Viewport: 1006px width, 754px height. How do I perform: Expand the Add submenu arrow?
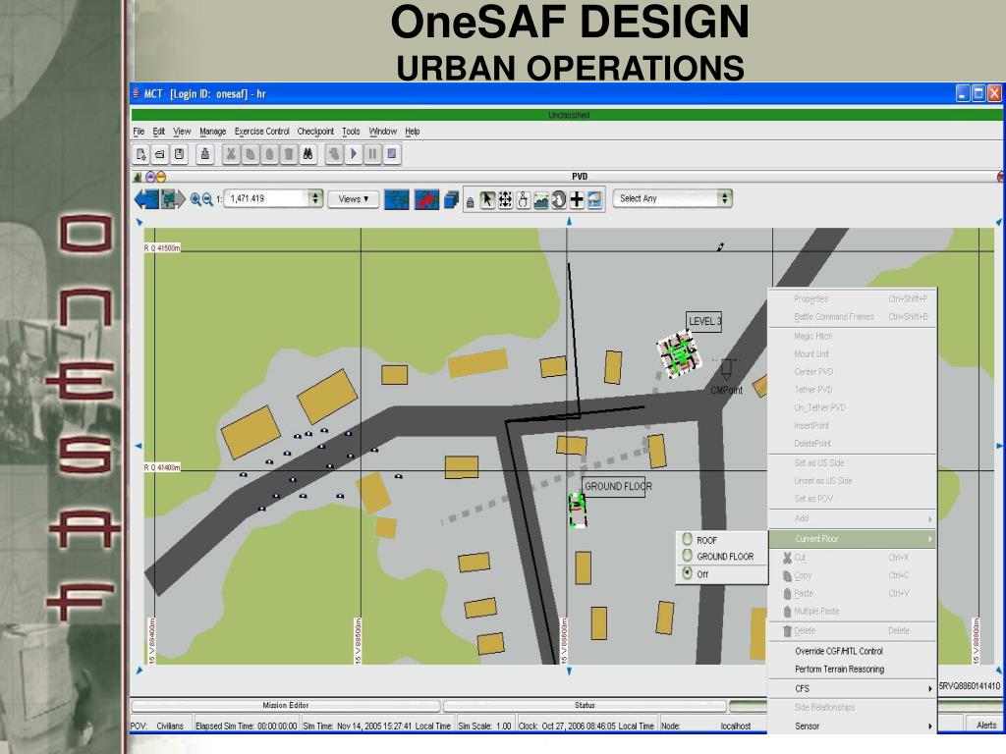929,518
